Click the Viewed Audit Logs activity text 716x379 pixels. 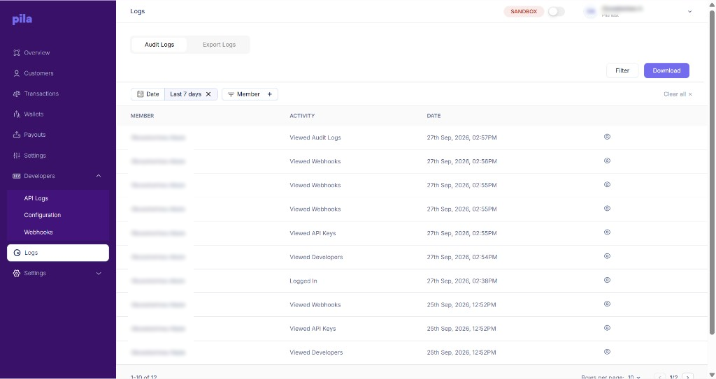[x=315, y=138]
